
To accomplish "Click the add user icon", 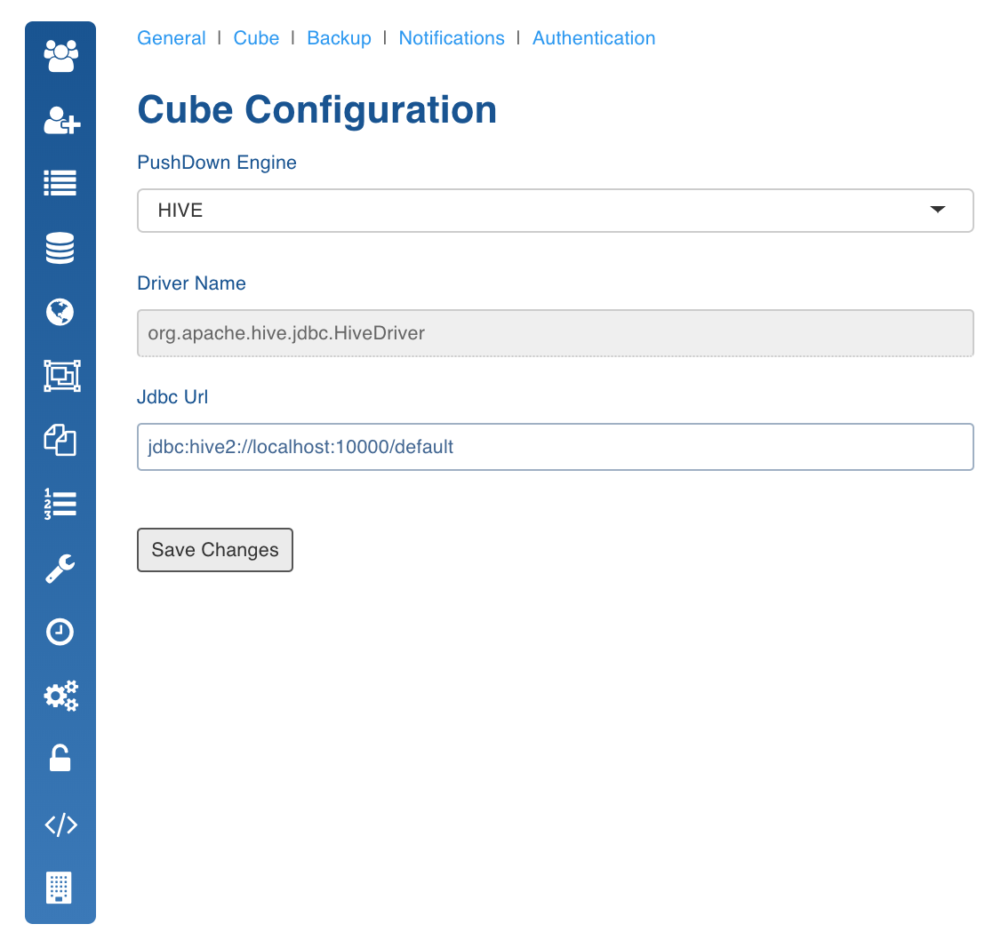I will click(x=61, y=120).
